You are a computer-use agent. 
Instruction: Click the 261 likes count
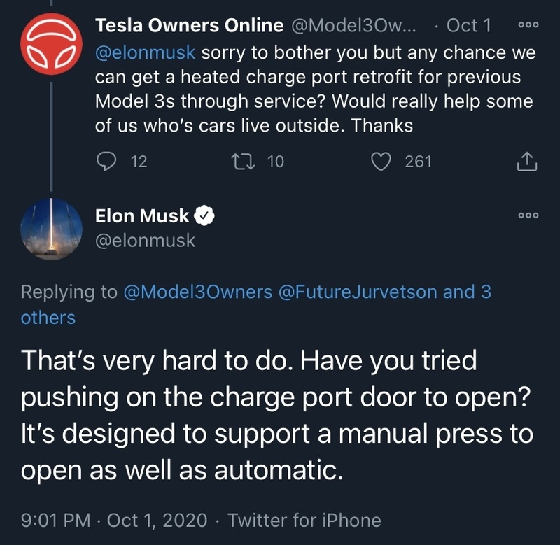pyautogui.click(x=418, y=162)
